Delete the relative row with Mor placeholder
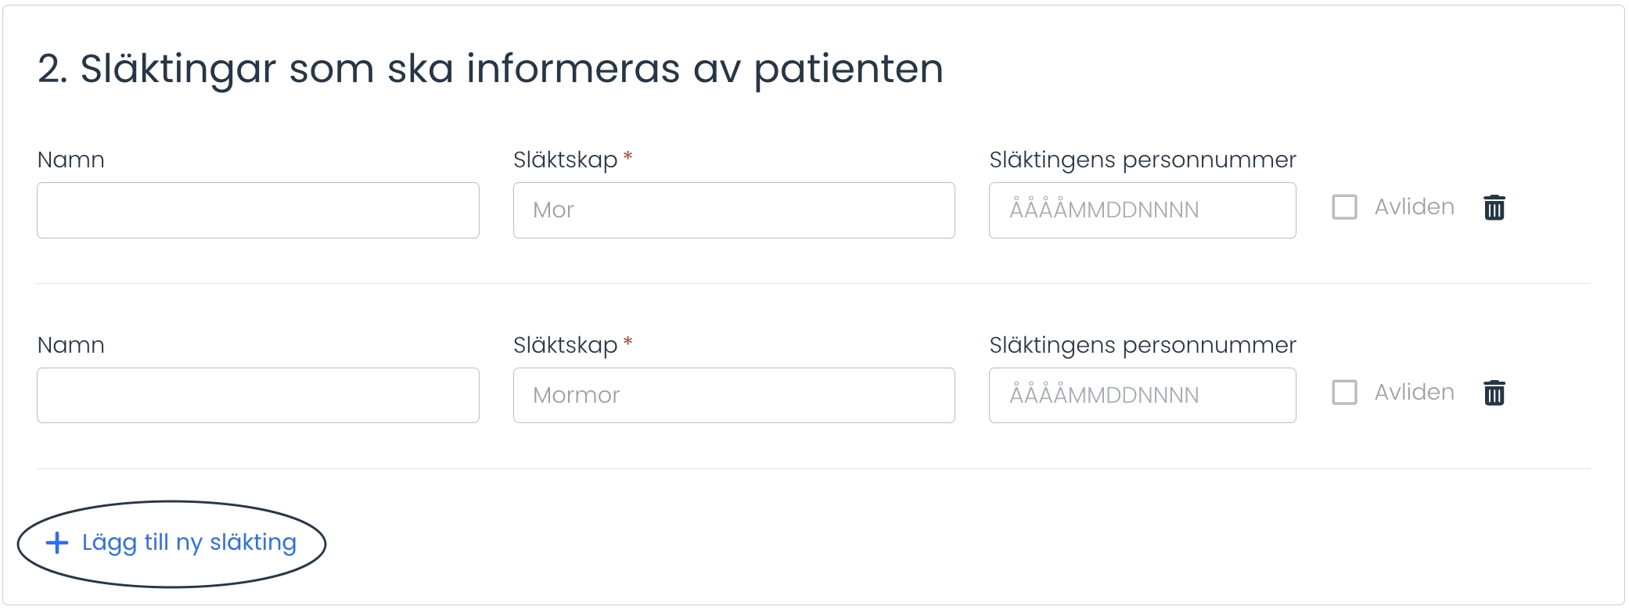 1494,208
